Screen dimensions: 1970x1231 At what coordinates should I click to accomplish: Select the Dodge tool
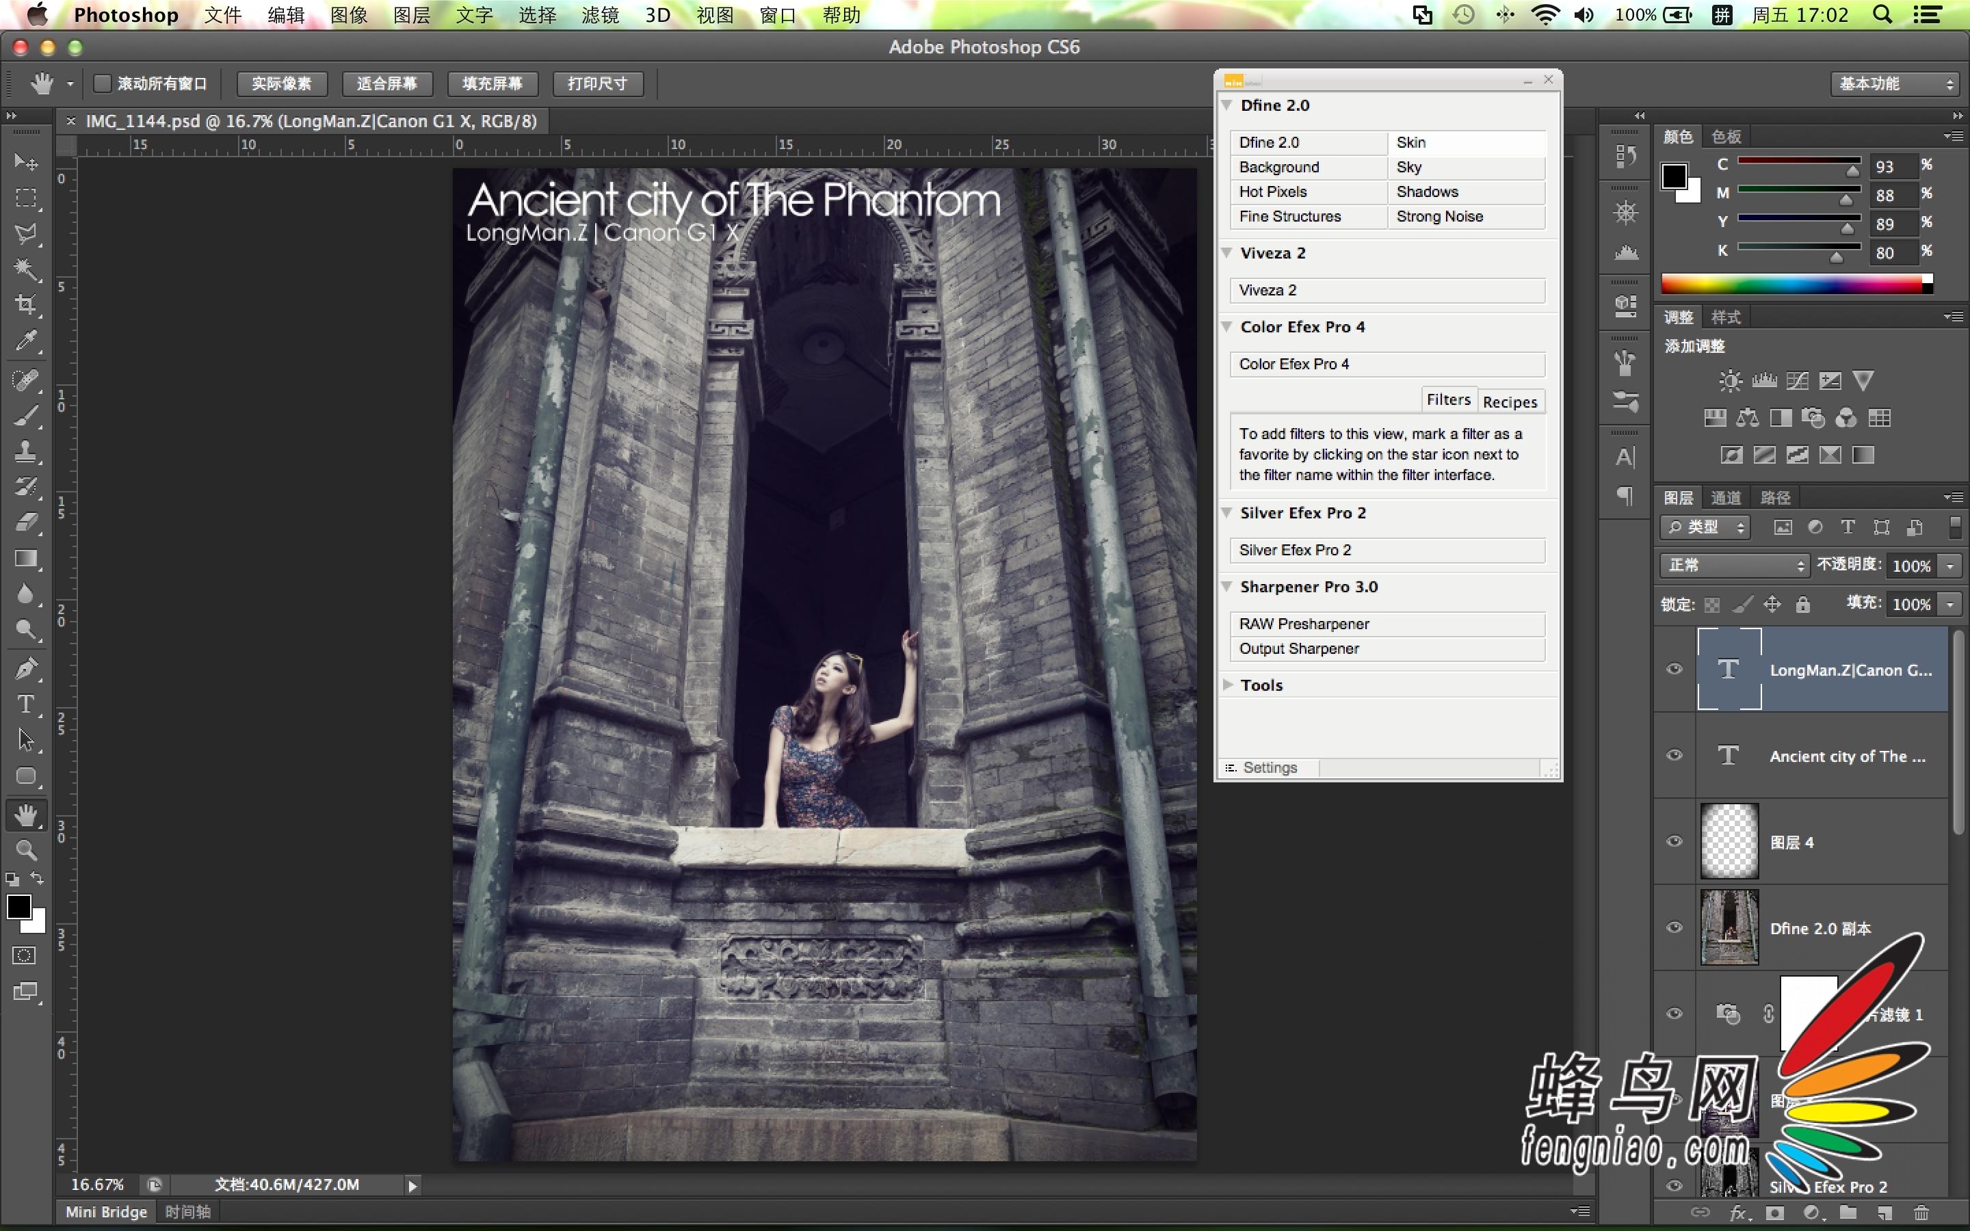click(26, 630)
